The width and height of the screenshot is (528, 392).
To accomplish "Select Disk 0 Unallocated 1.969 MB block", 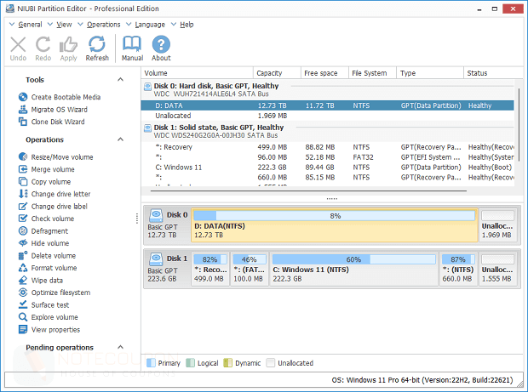I will (497, 225).
